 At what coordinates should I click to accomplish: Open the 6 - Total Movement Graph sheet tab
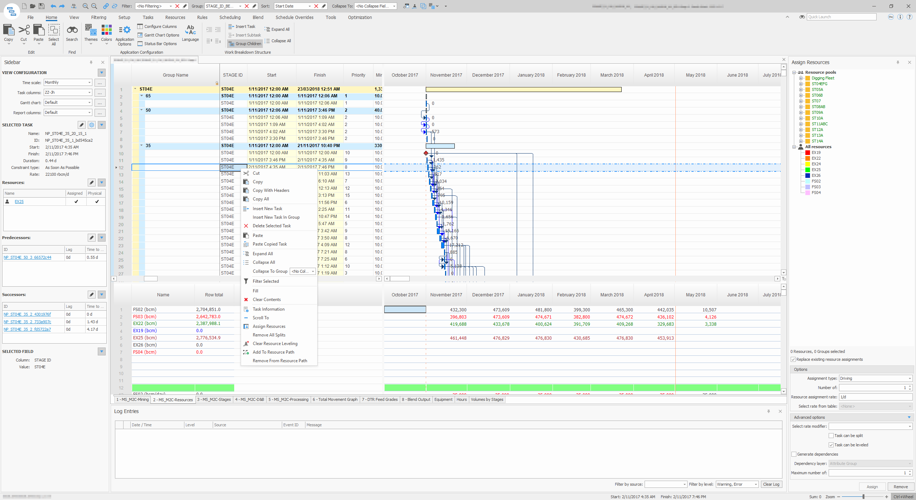(x=334, y=399)
